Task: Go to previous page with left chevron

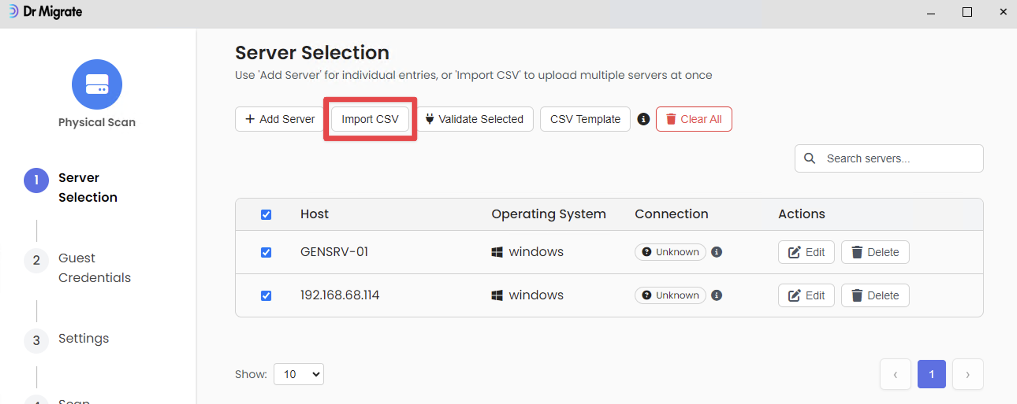Action: [895, 374]
